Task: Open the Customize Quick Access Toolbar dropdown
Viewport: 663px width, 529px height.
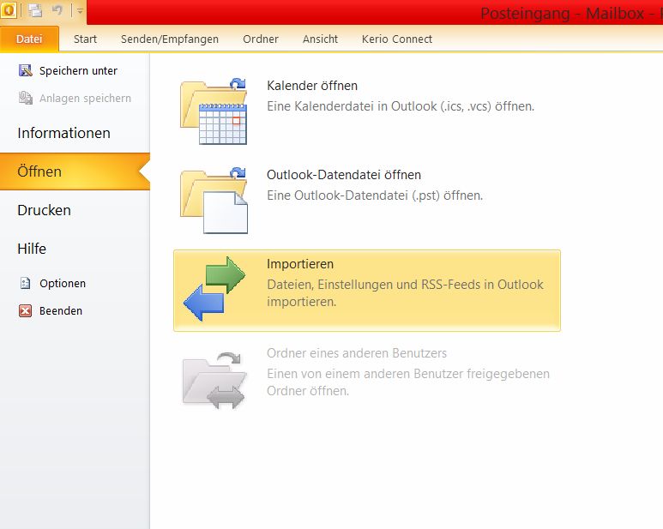Action: 80,11
